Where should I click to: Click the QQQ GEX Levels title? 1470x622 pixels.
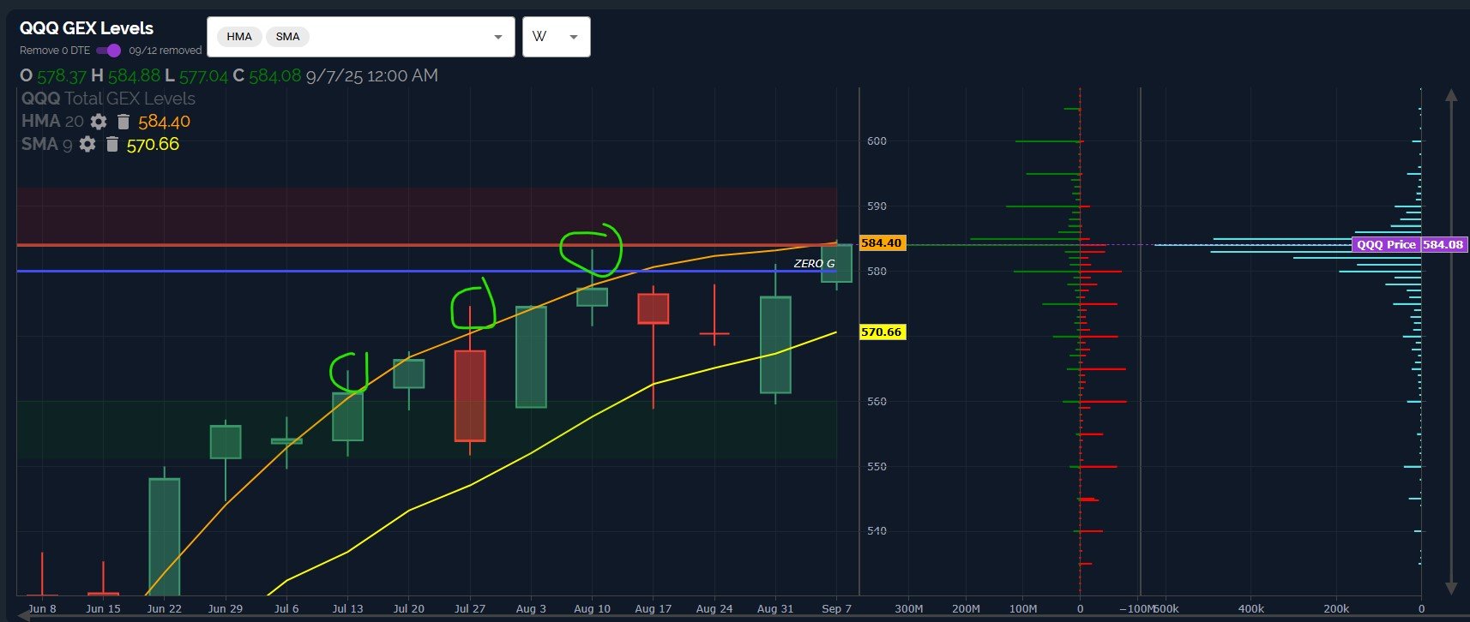(87, 28)
